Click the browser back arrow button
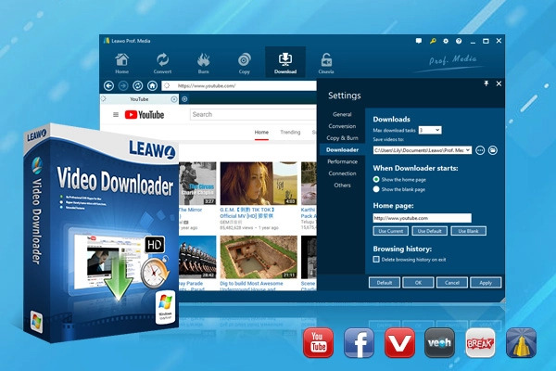Image resolution: width=556 pixels, height=371 pixels. [109, 85]
